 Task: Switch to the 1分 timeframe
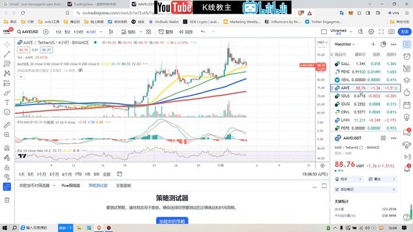click(x=58, y=32)
